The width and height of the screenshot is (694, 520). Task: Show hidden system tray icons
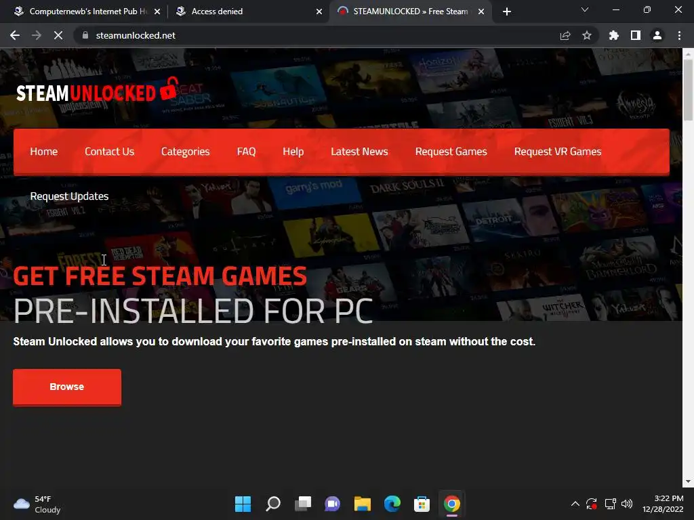pyautogui.click(x=575, y=504)
